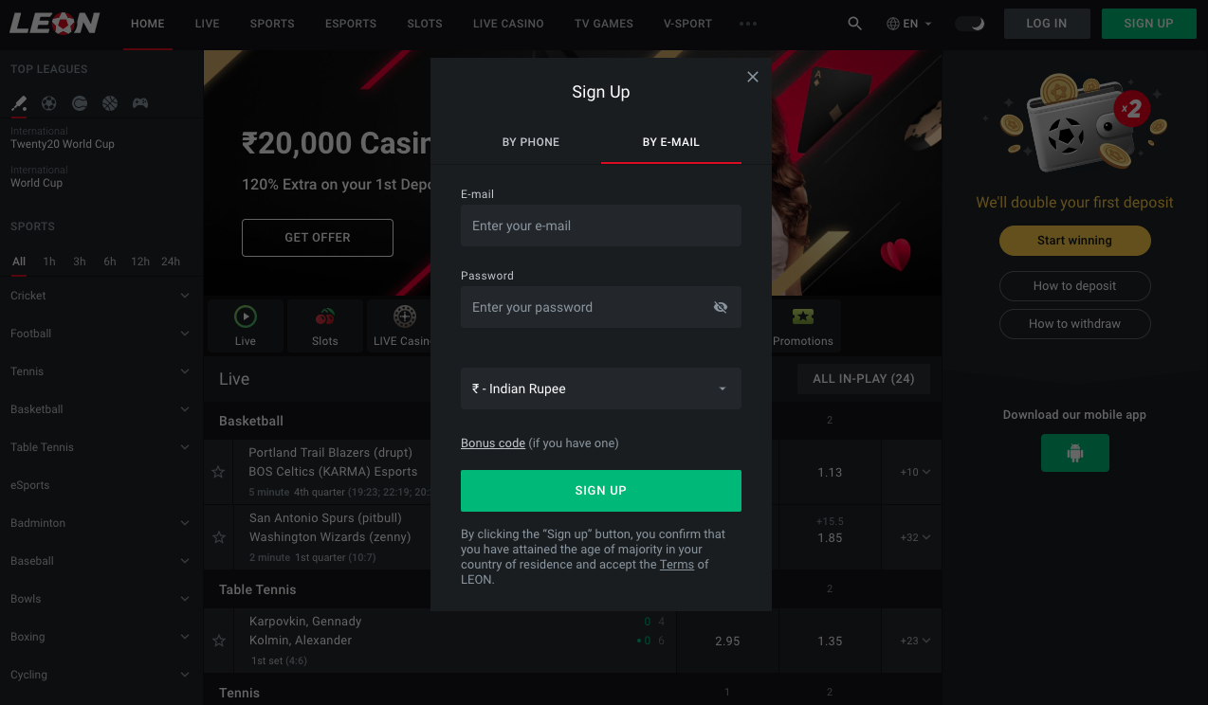Switch the dark mode toggle near Log In
The image size is (1208, 705).
tap(970, 23)
